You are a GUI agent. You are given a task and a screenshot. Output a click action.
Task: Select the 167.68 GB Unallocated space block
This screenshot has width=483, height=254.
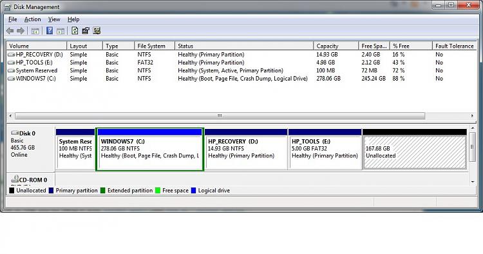pyautogui.click(x=415, y=149)
